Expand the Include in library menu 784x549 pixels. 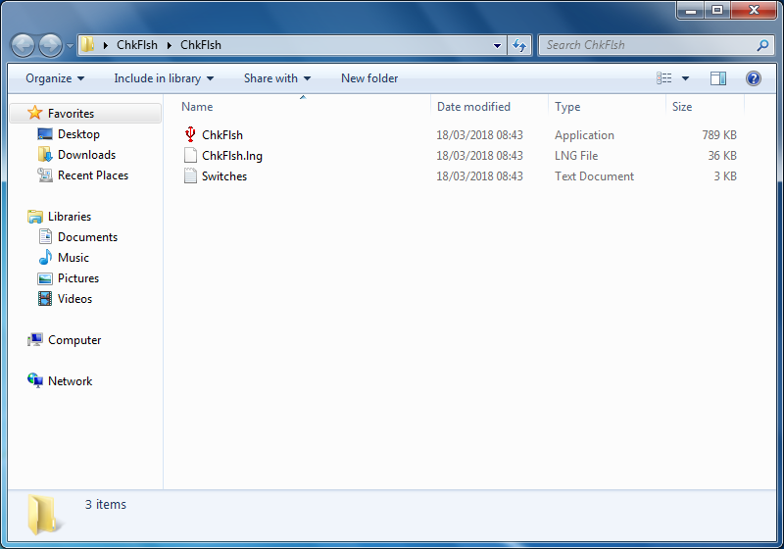tap(164, 78)
